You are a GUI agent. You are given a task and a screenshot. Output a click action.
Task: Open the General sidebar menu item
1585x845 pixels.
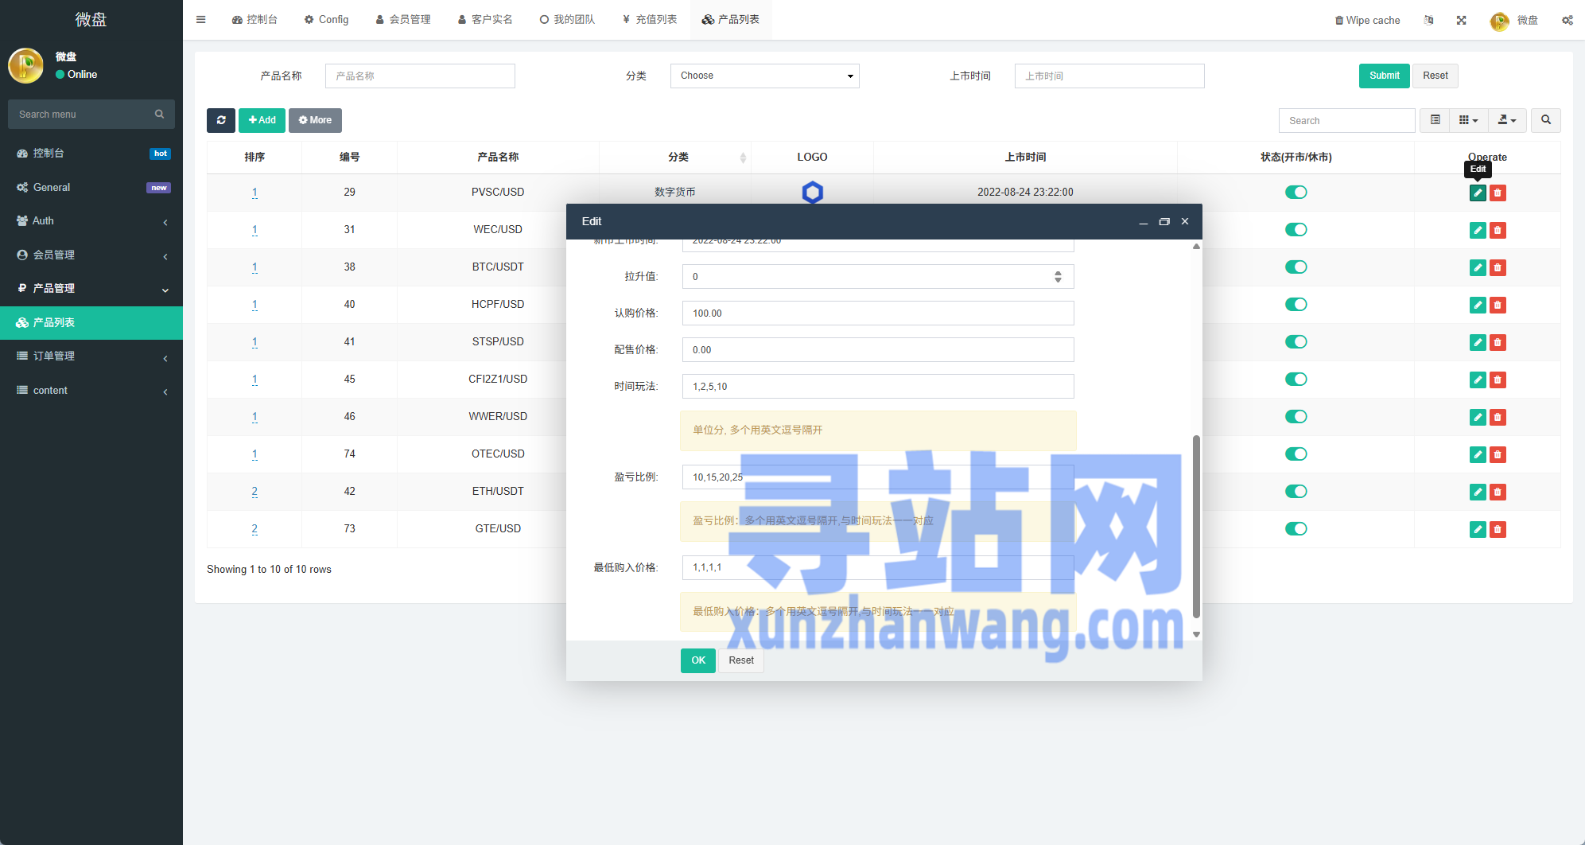coord(91,188)
